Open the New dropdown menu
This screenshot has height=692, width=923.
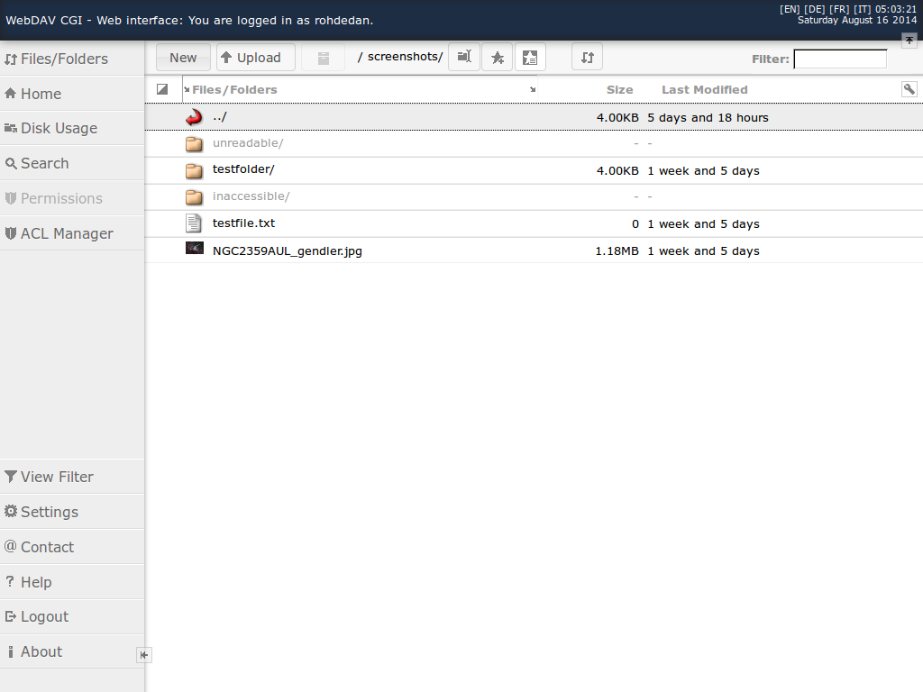click(183, 58)
